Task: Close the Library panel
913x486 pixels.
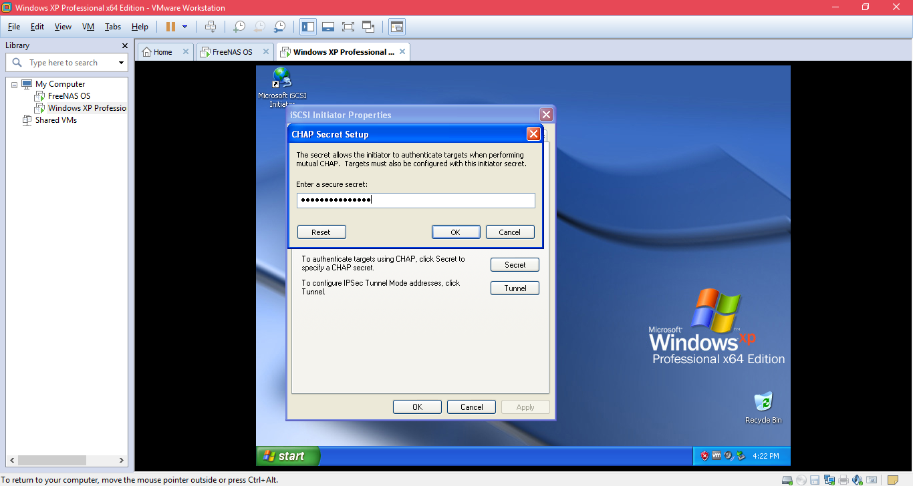Action: click(124, 45)
